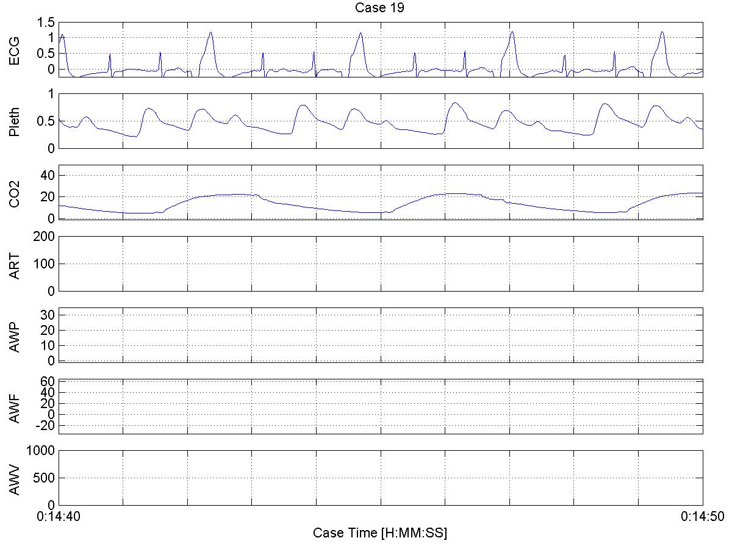Screen dimensions: 732x549
Task: Click the 100 tick on ART axis
Action: pyautogui.click(x=45, y=264)
